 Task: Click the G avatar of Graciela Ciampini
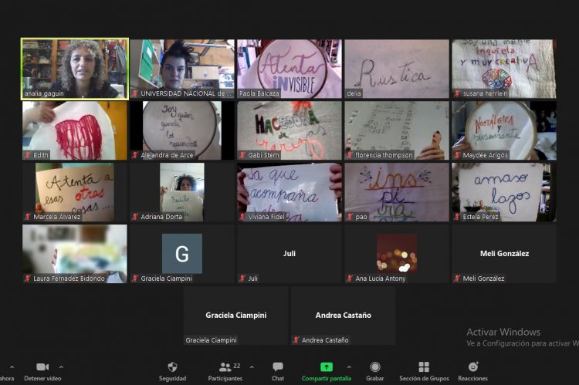182,254
